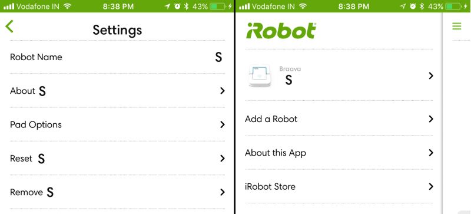Tap the Reset S option

117,159
